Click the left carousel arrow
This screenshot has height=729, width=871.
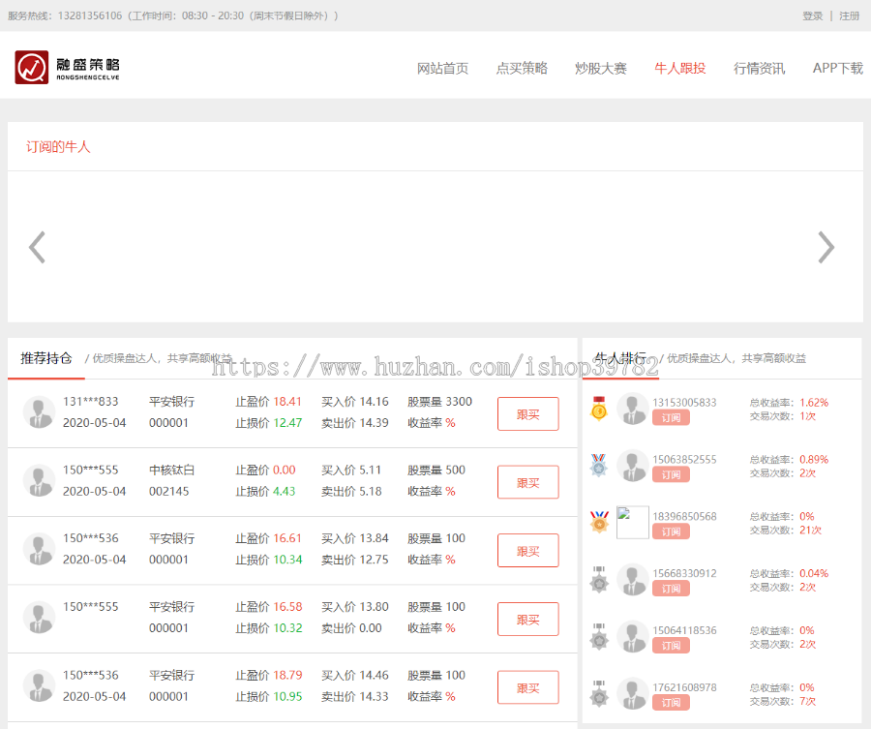coord(37,247)
